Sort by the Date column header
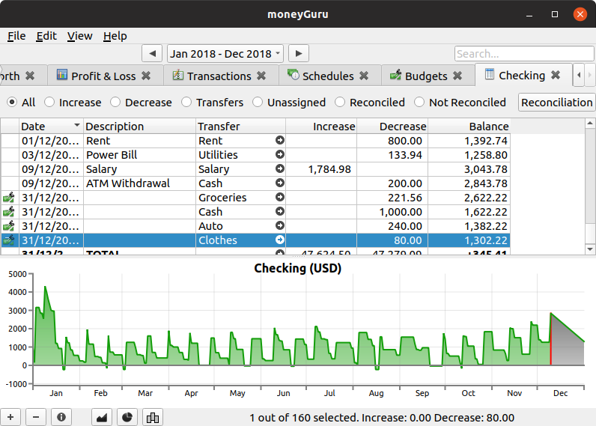The image size is (596, 426). tap(51, 127)
